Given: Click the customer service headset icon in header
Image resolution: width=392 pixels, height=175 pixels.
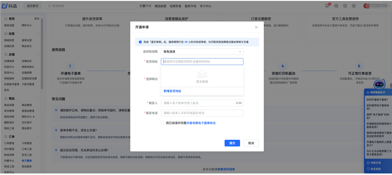Looking at the screenshot, I should click(x=336, y=6).
